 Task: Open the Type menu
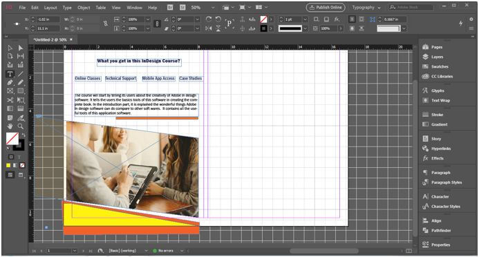pos(67,8)
